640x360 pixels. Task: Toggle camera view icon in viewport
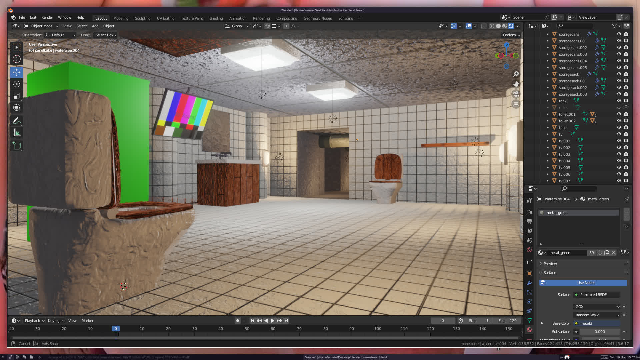tap(516, 94)
